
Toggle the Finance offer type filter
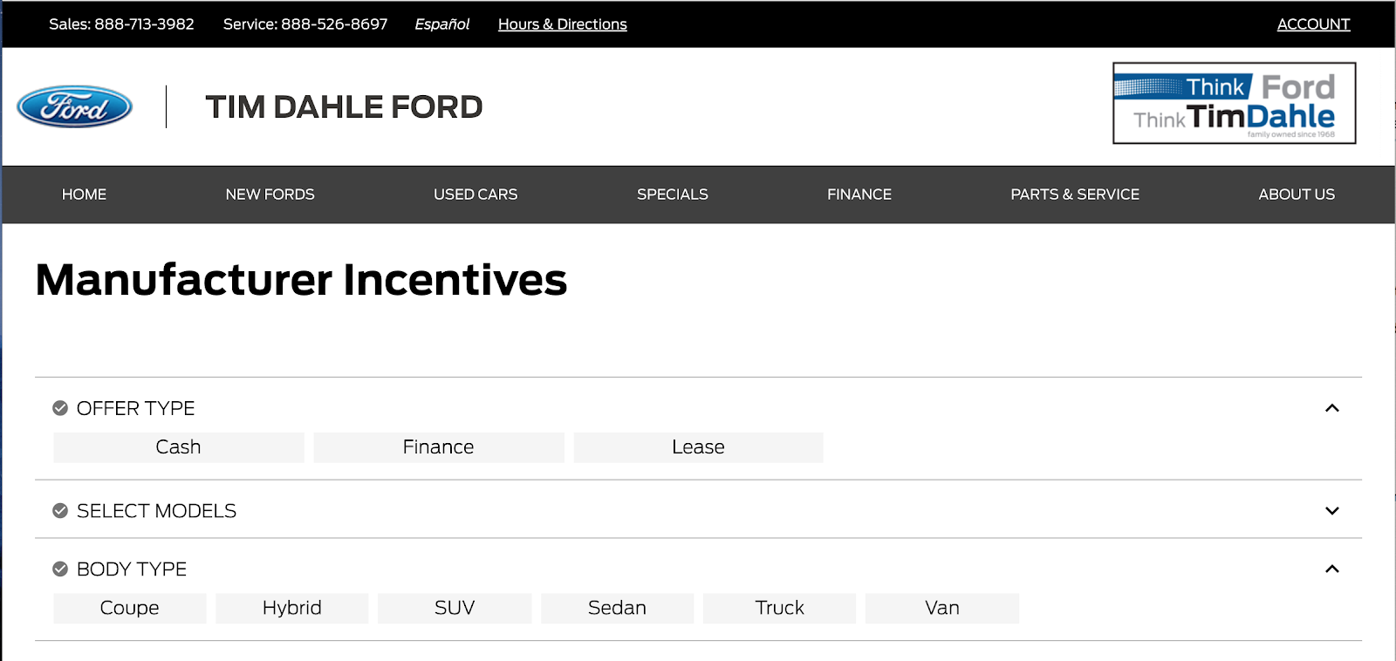click(439, 447)
